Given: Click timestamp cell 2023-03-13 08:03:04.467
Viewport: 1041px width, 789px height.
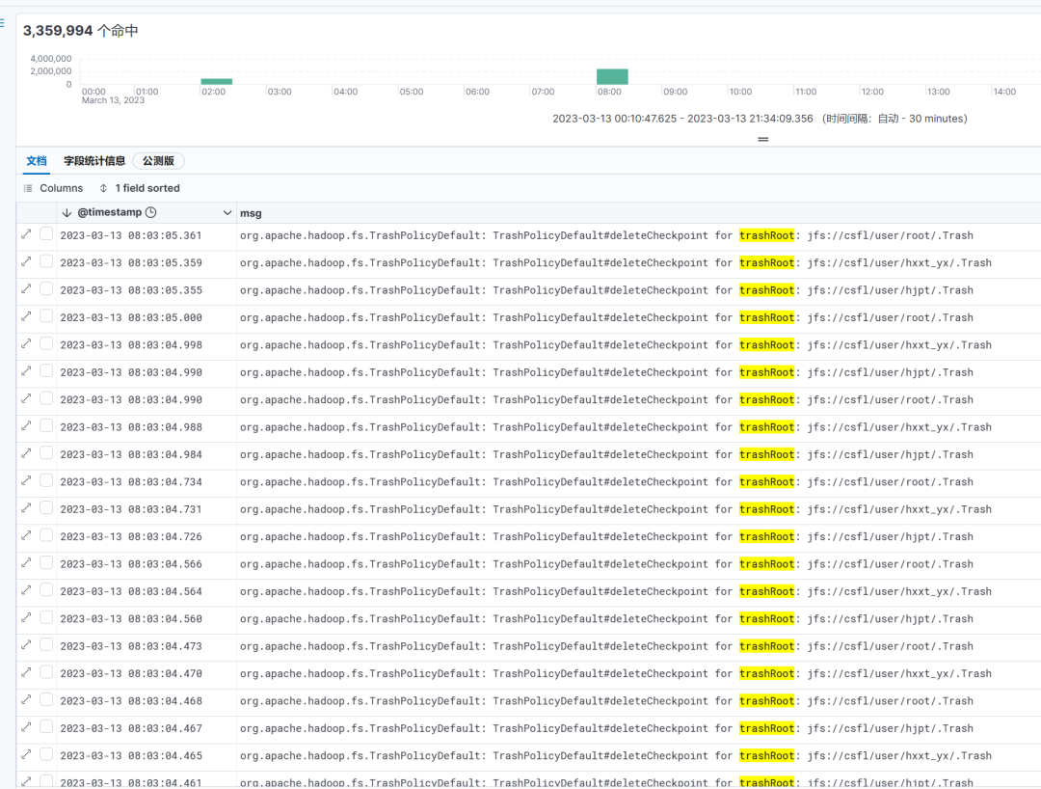Looking at the screenshot, I should (x=131, y=728).
